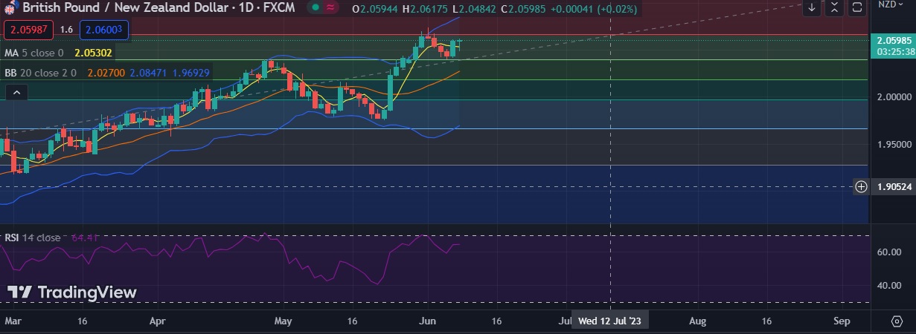
Task: Click the May label on time axis
Action: (x=284, y=321)
